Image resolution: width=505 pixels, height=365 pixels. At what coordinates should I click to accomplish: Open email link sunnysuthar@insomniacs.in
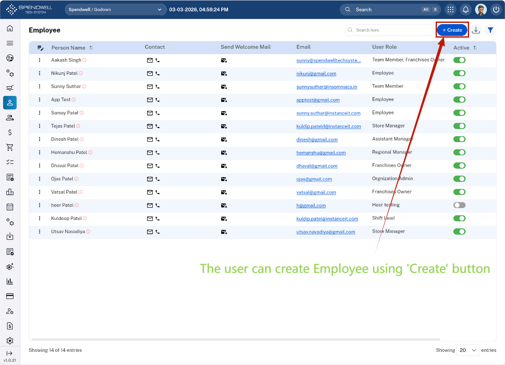point(327,87)
